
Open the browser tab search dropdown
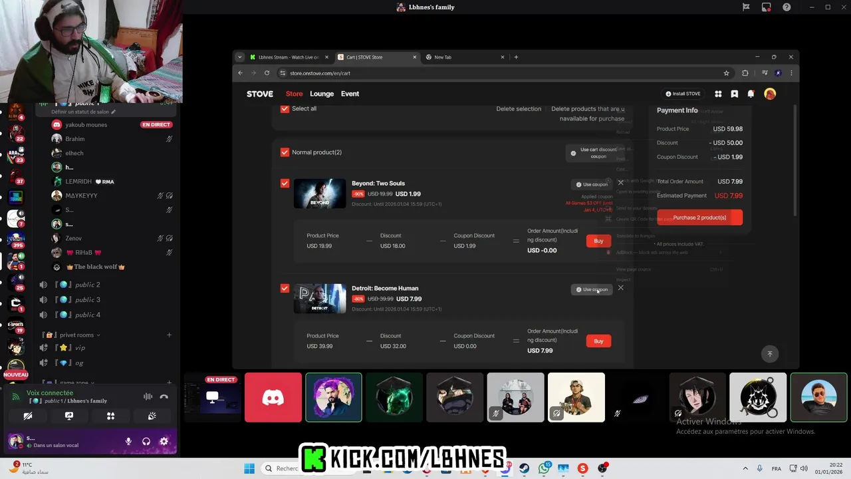tap(240, 57)
